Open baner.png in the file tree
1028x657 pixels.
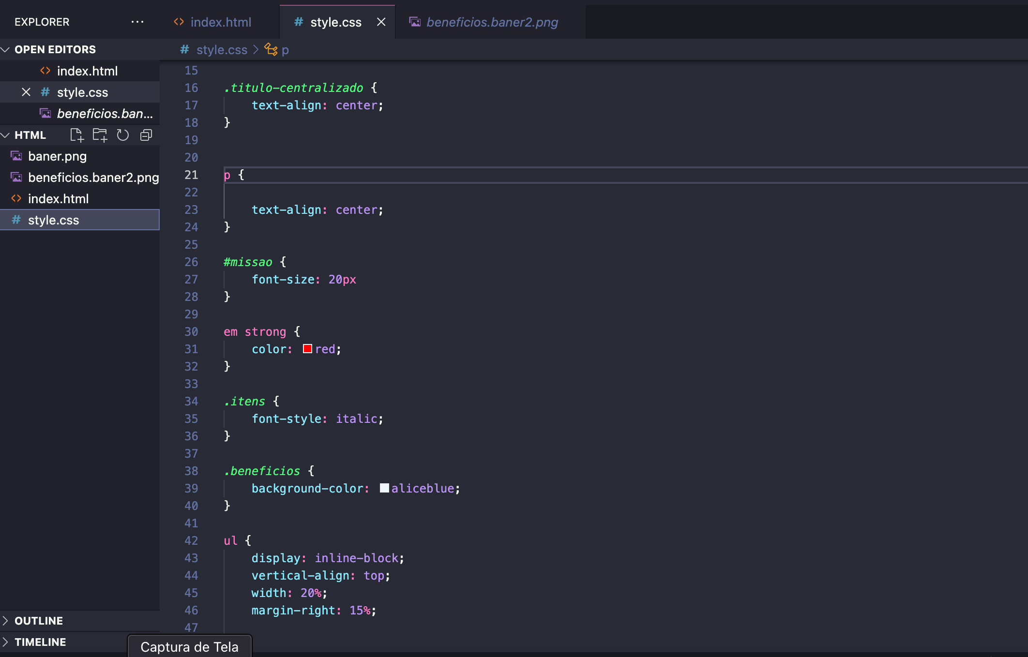pyautogui.click(x=80, y=156)
